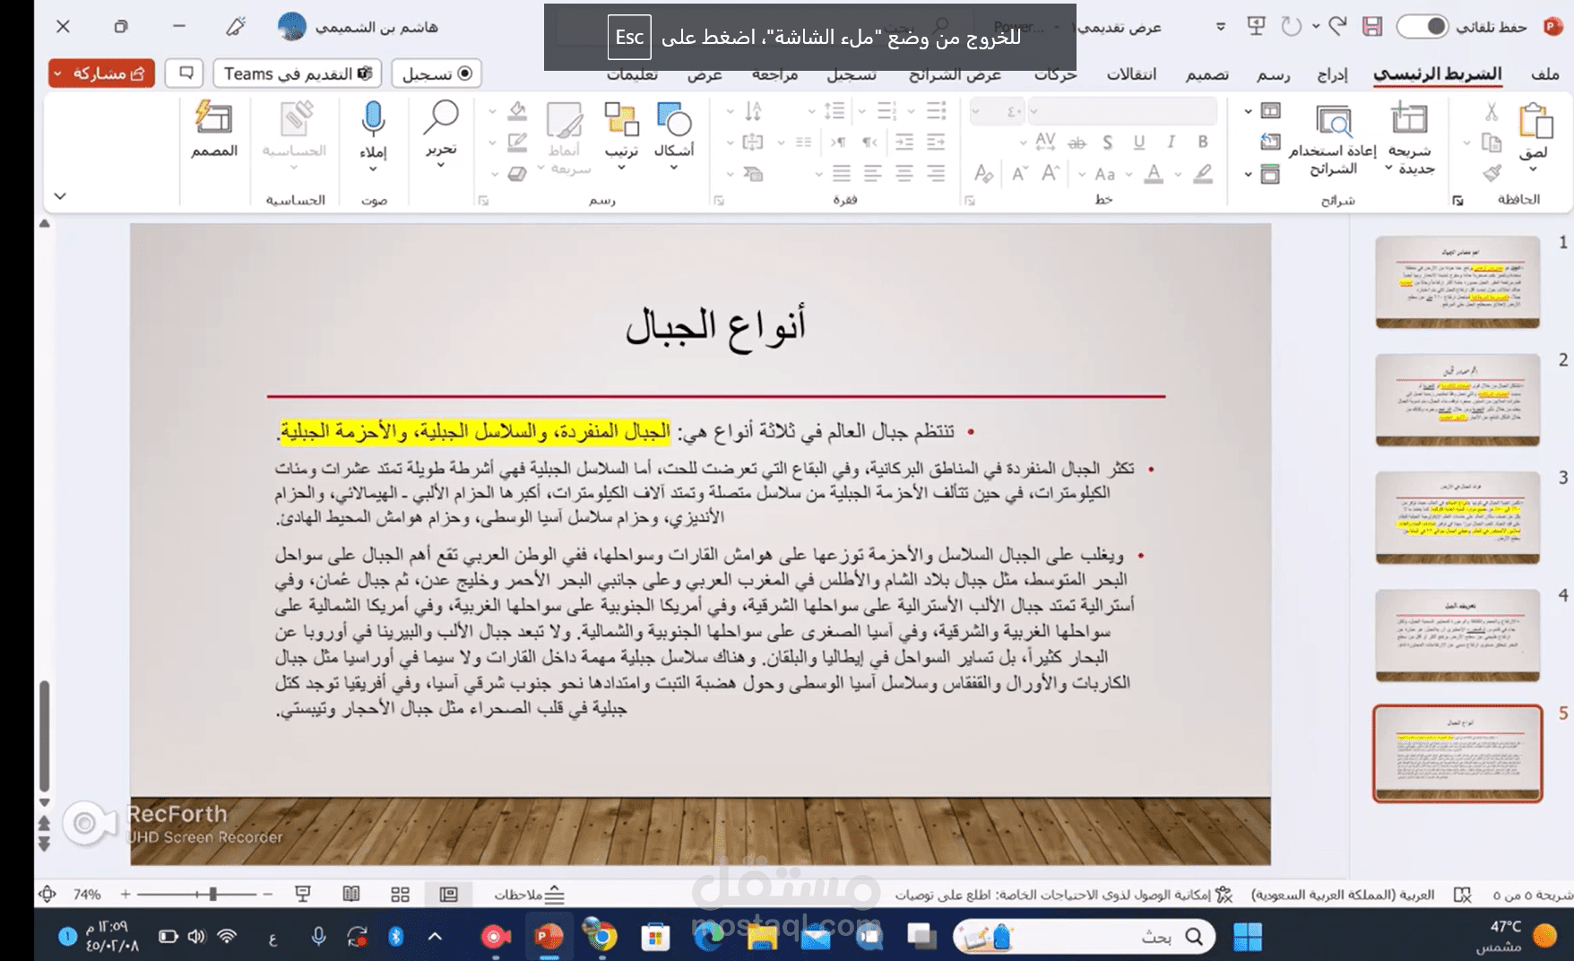Click Present in Teams button
This screenshot has width=1574, height=961.
[x=298, y=74]
